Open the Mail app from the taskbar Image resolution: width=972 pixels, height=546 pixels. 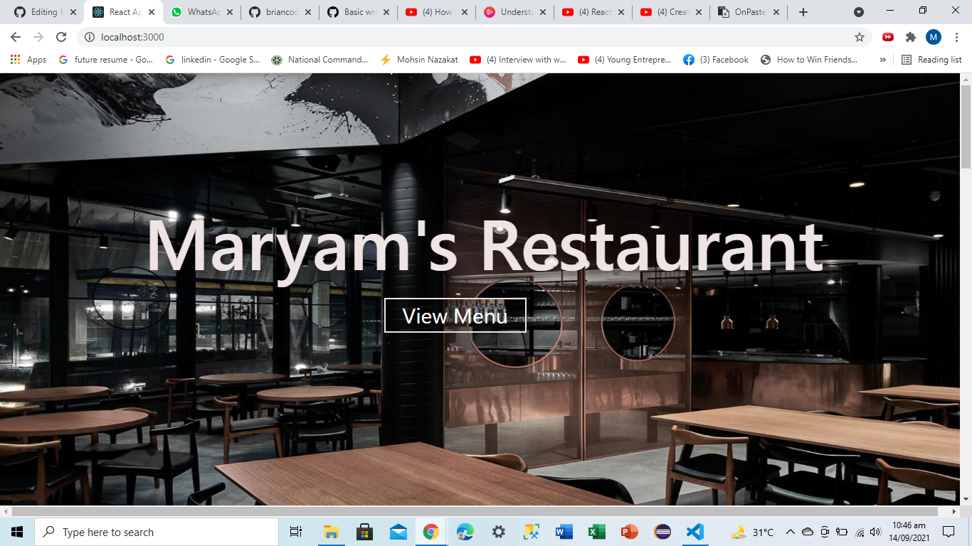click(x=398, y=531)
